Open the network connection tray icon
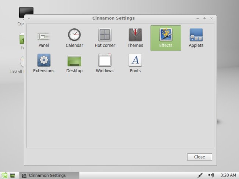Screen dimensions: 239x179 [x=200, y=175]
